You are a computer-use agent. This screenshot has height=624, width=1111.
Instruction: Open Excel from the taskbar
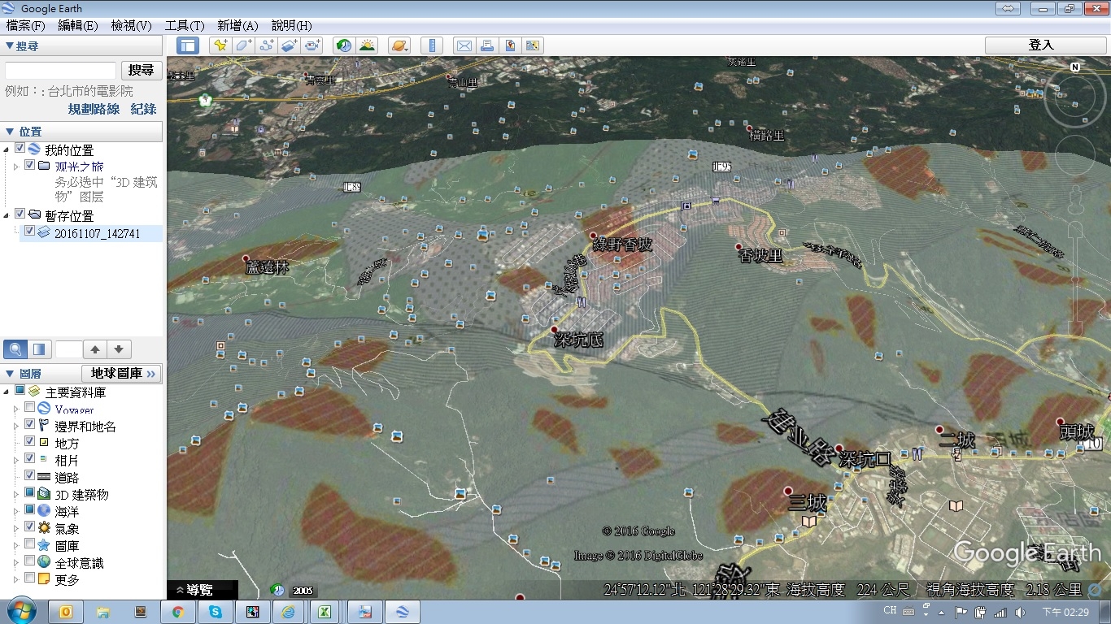point(324,612)
